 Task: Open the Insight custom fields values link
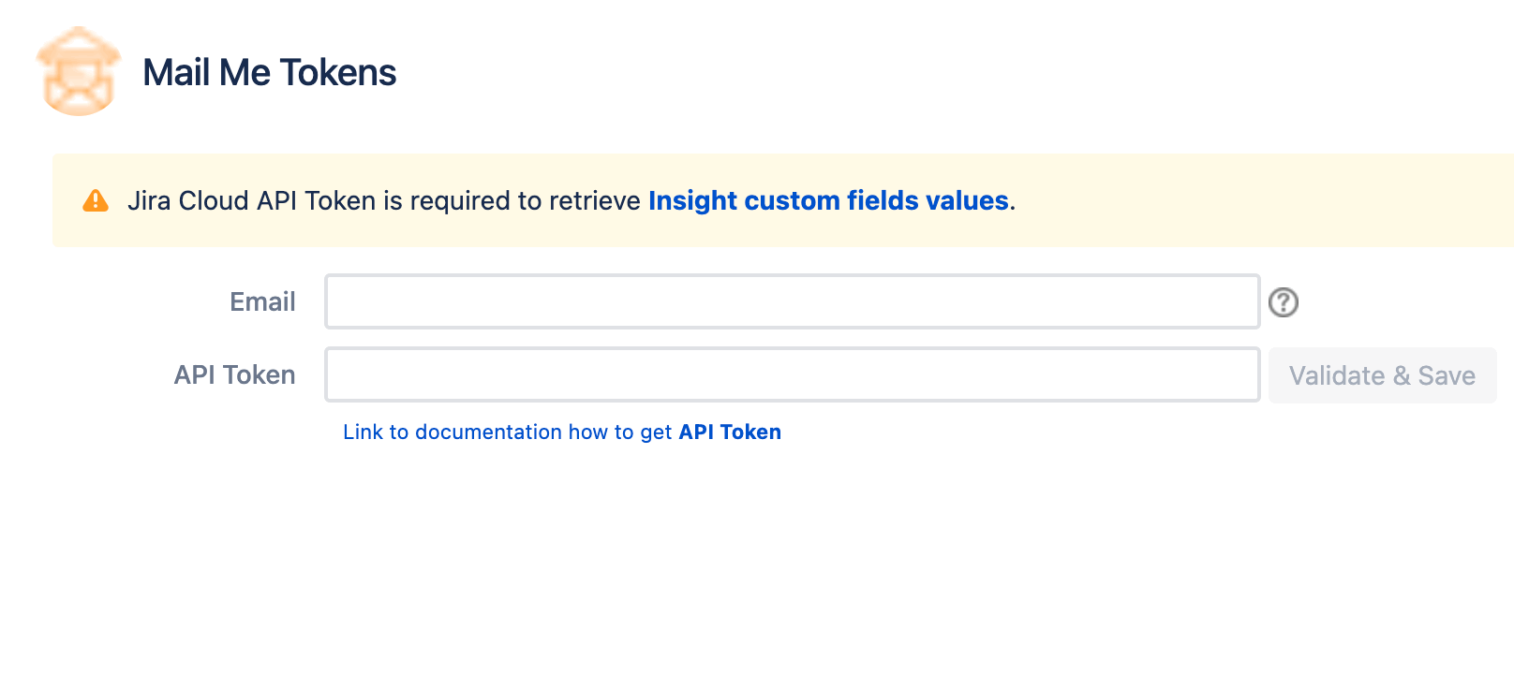click(828, 200)
